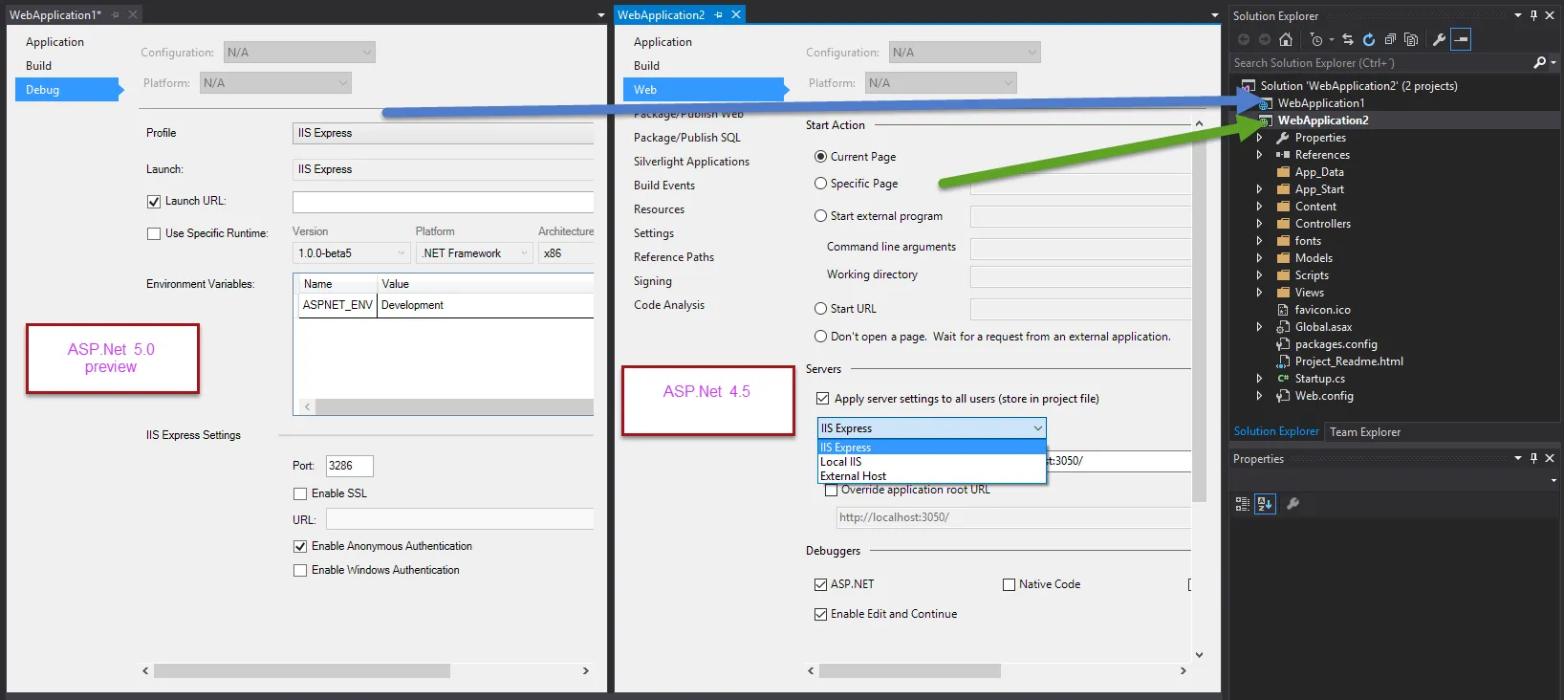1564x700 pixels.
Task: Expand the Views folder
Action: (1259, 293)
